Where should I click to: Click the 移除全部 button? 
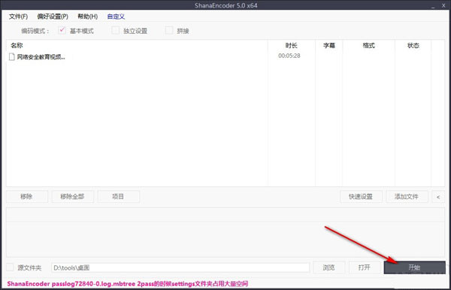[72, 197]
